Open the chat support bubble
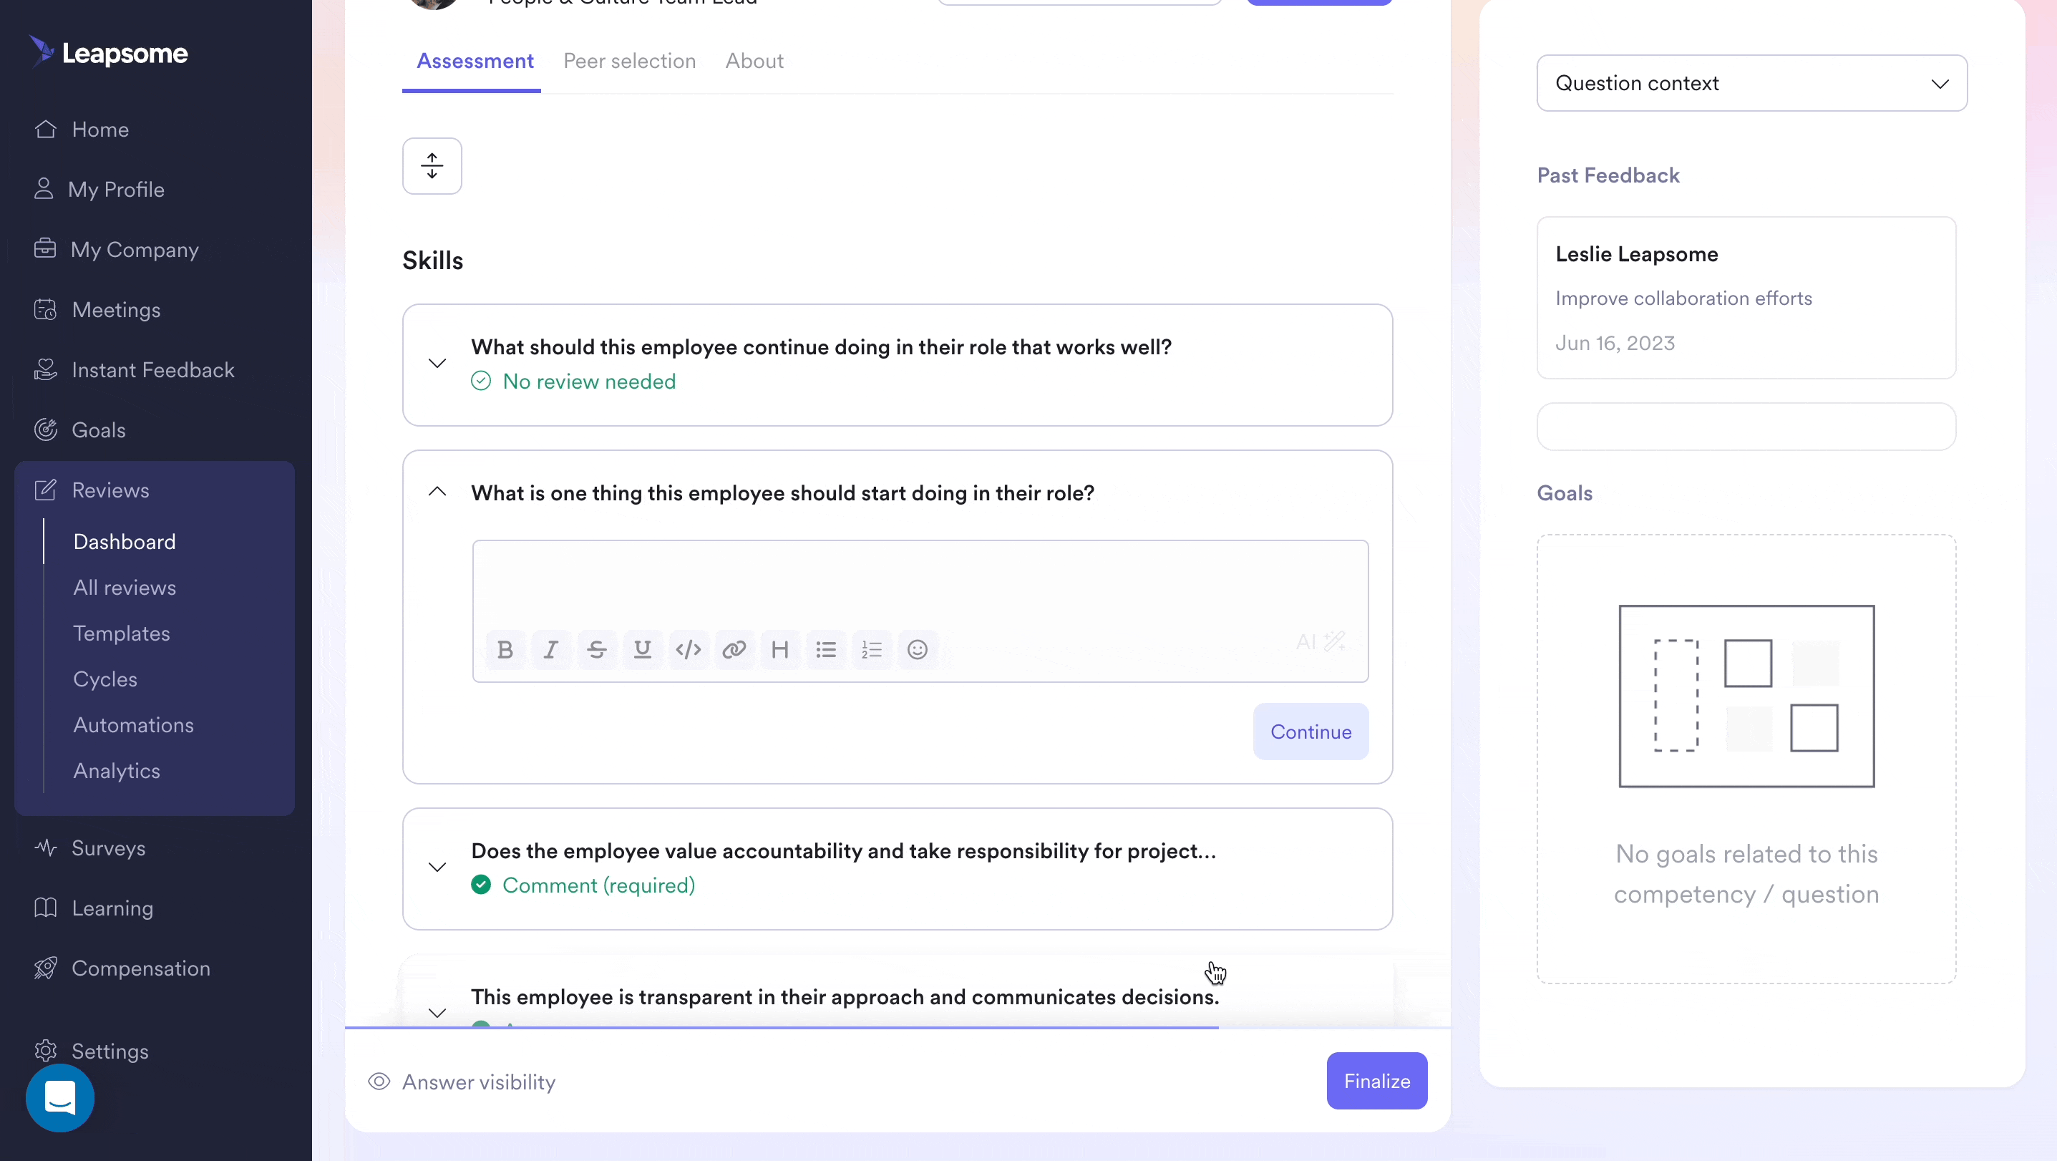Screen dimensions: 2057x1161 [x=60, y=1098]
